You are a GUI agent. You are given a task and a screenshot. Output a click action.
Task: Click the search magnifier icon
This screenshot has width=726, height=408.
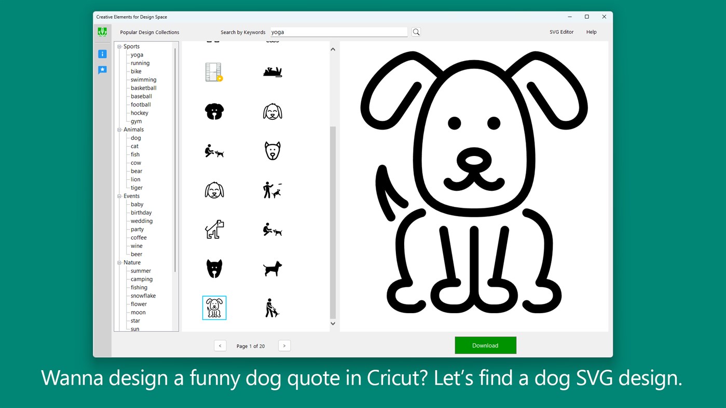tap(416, 32)
